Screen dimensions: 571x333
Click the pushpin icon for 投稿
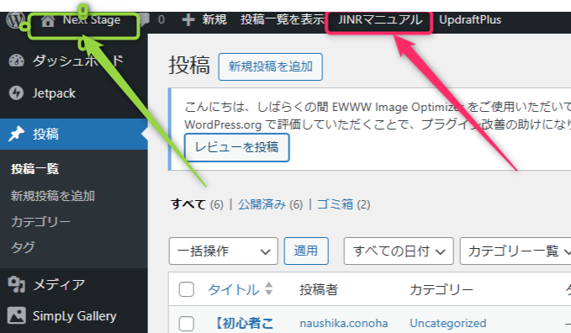coord(16,134)
